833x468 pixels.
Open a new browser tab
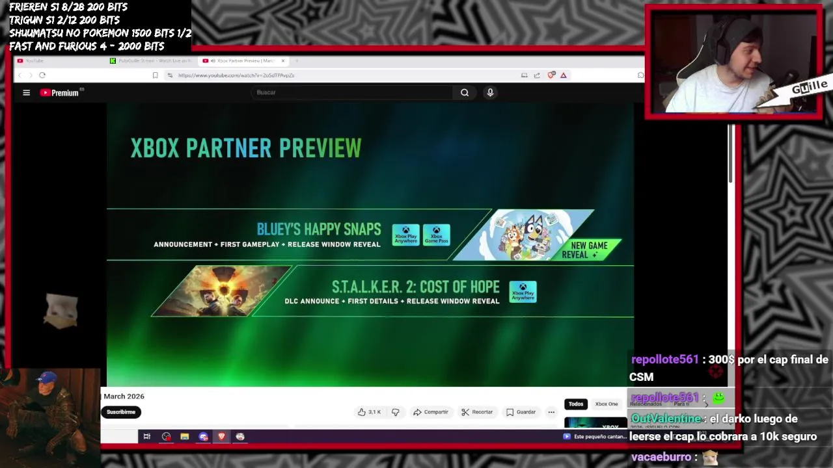297,60
